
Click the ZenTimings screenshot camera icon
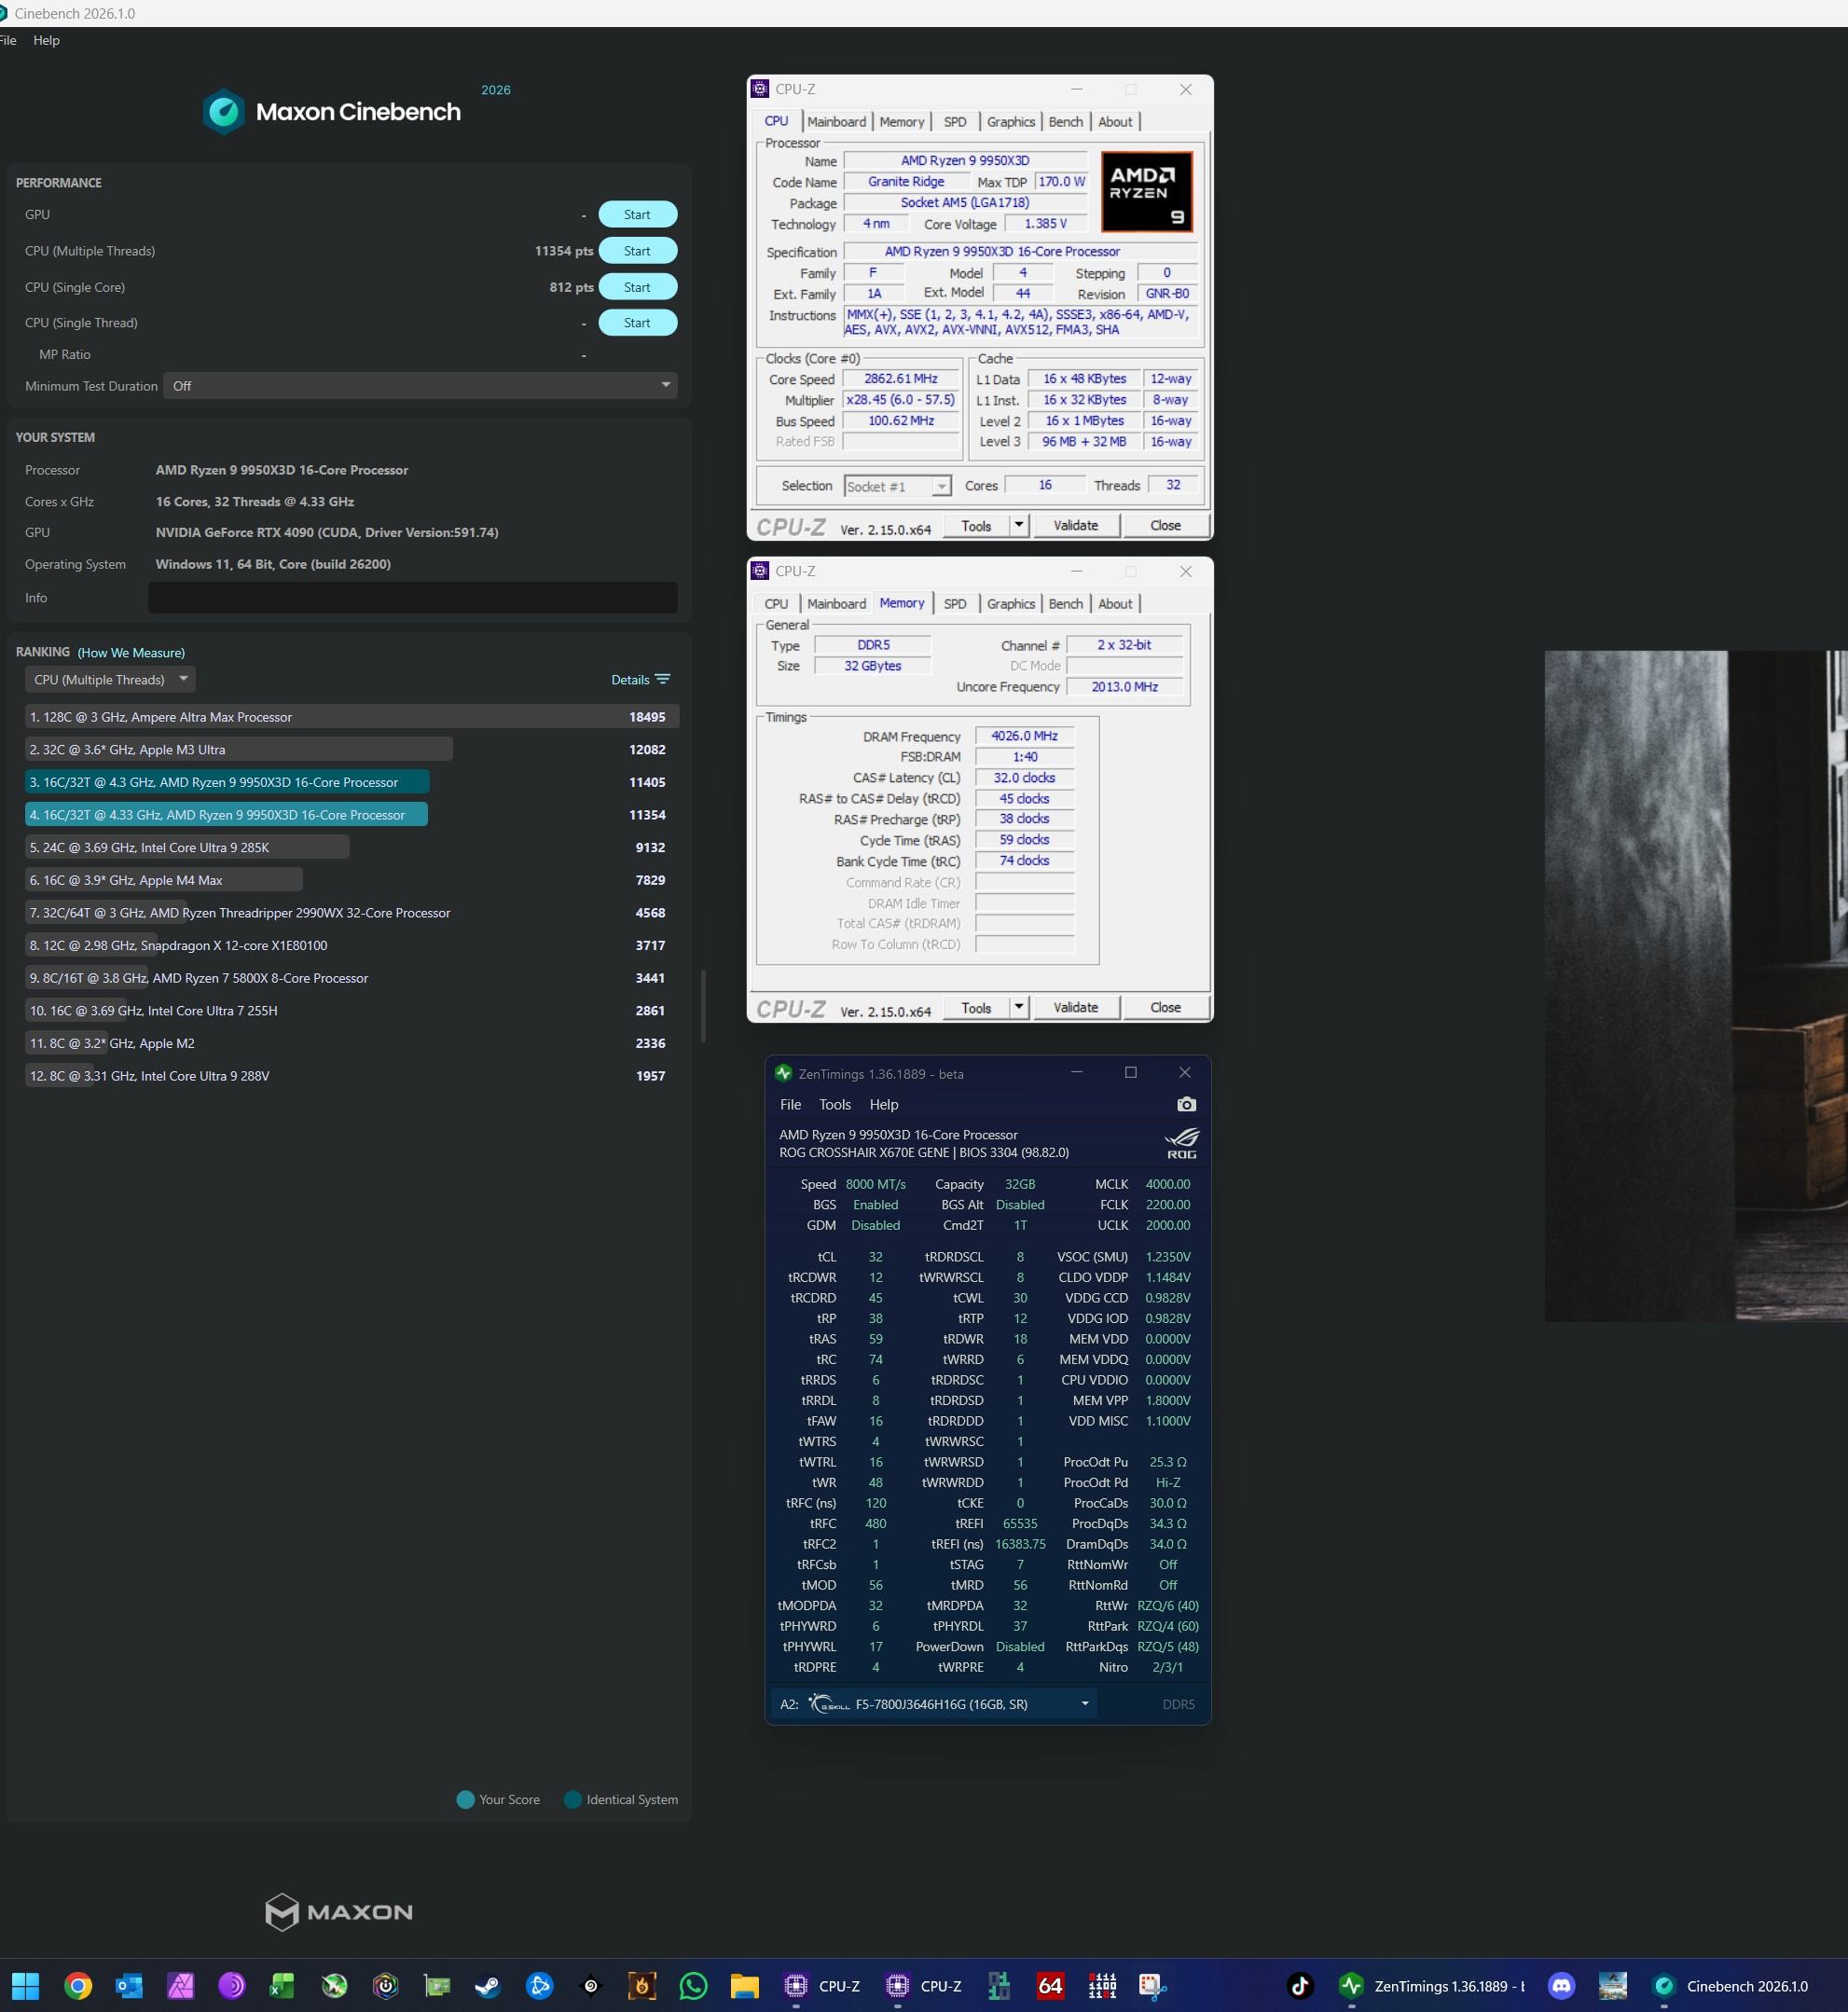pos(1186,1104)
